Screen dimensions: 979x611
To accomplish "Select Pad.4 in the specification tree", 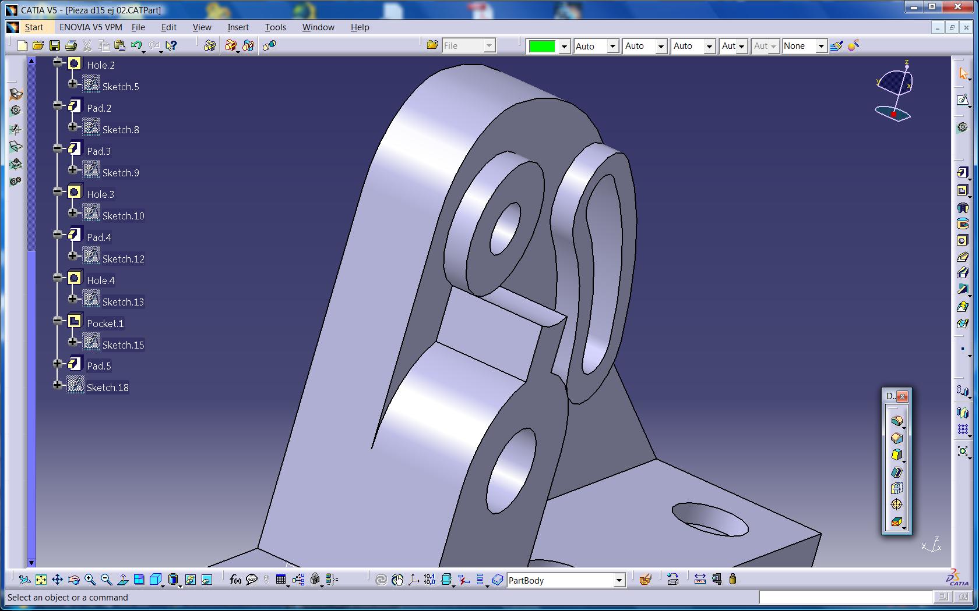I will tap(99, 237).
